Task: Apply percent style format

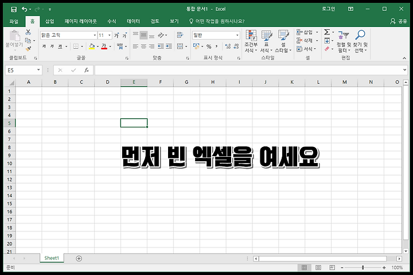Action: (x=209, y=47)
